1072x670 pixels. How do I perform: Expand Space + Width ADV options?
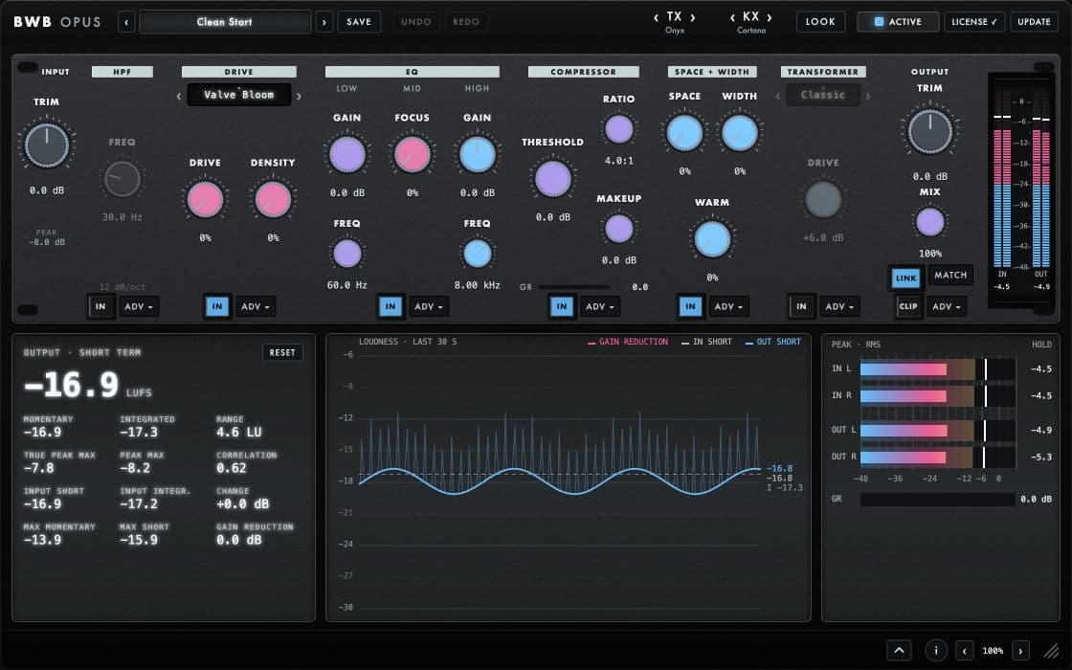pyautogui.click(x=728, y=306)
